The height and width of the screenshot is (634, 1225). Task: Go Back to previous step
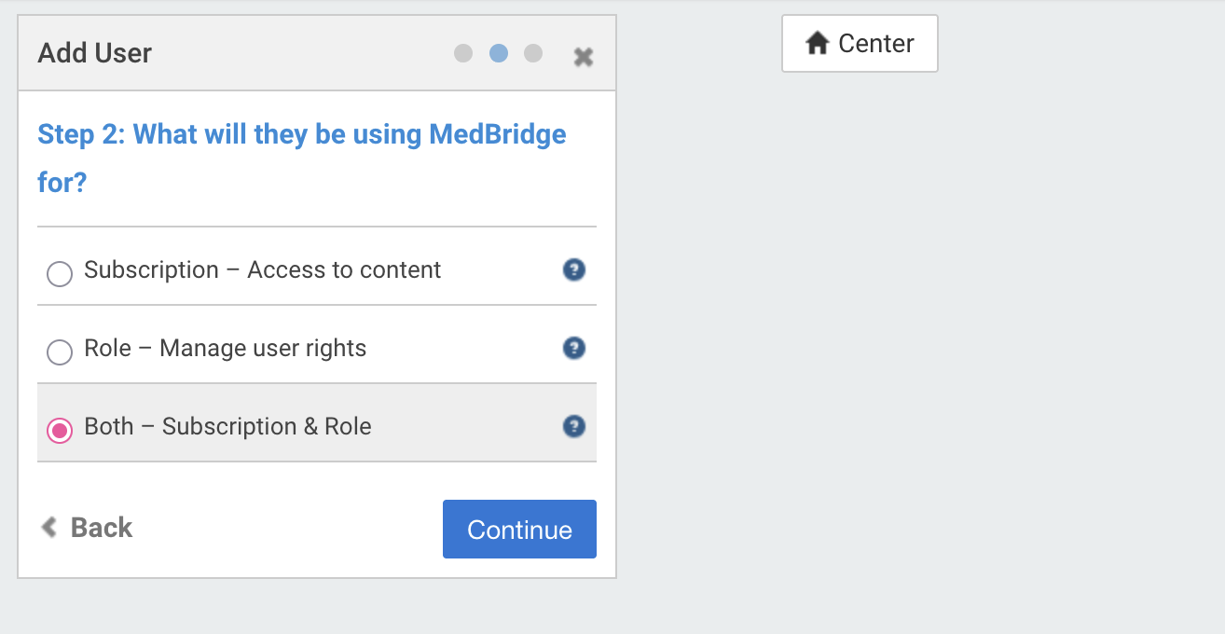point(87,528)
